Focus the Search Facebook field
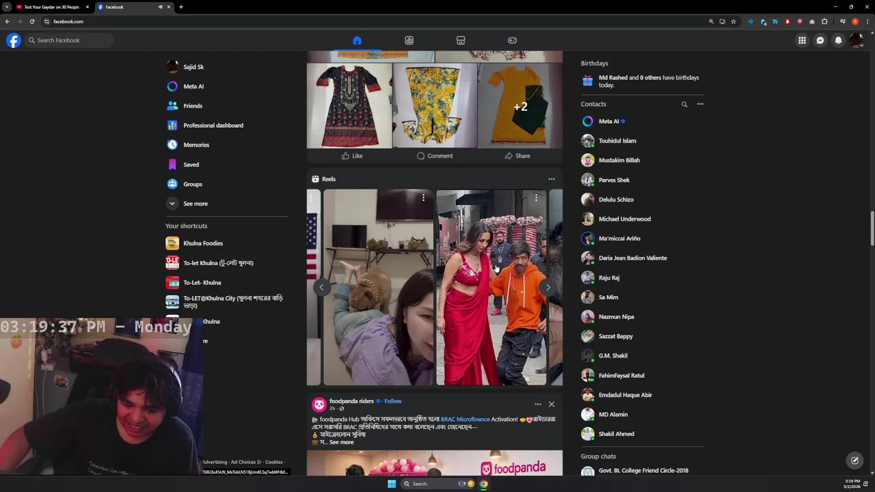The height and width of the screenshot is (492, 875). (69, 40)
